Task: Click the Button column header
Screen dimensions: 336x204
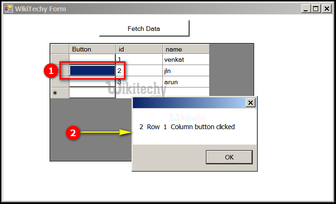Action: pyautogui.click(x=92, y=49)
